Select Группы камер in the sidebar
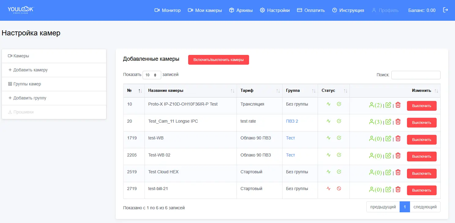This screenshot has height=223, width=455. pos(54,84)
